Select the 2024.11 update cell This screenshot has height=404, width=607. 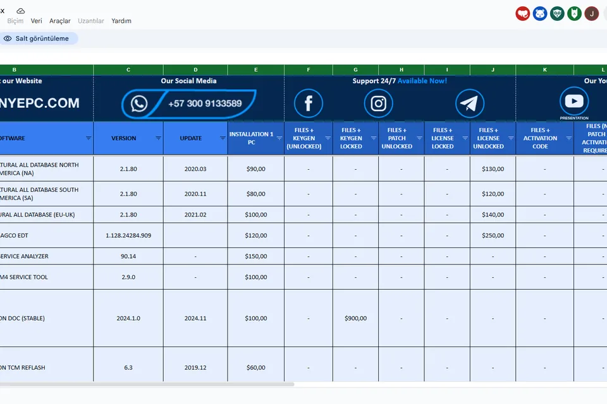click(195, 318)
